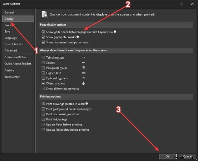Screen dimensions: 198x161
Task: Toggle Show highlighter marks checkbox
Action: pos(43,37)
